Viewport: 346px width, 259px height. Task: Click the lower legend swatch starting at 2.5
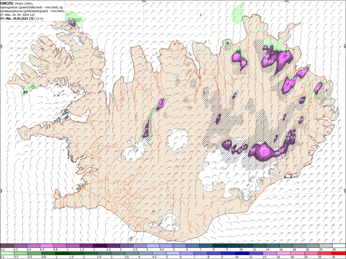point(104,253)
